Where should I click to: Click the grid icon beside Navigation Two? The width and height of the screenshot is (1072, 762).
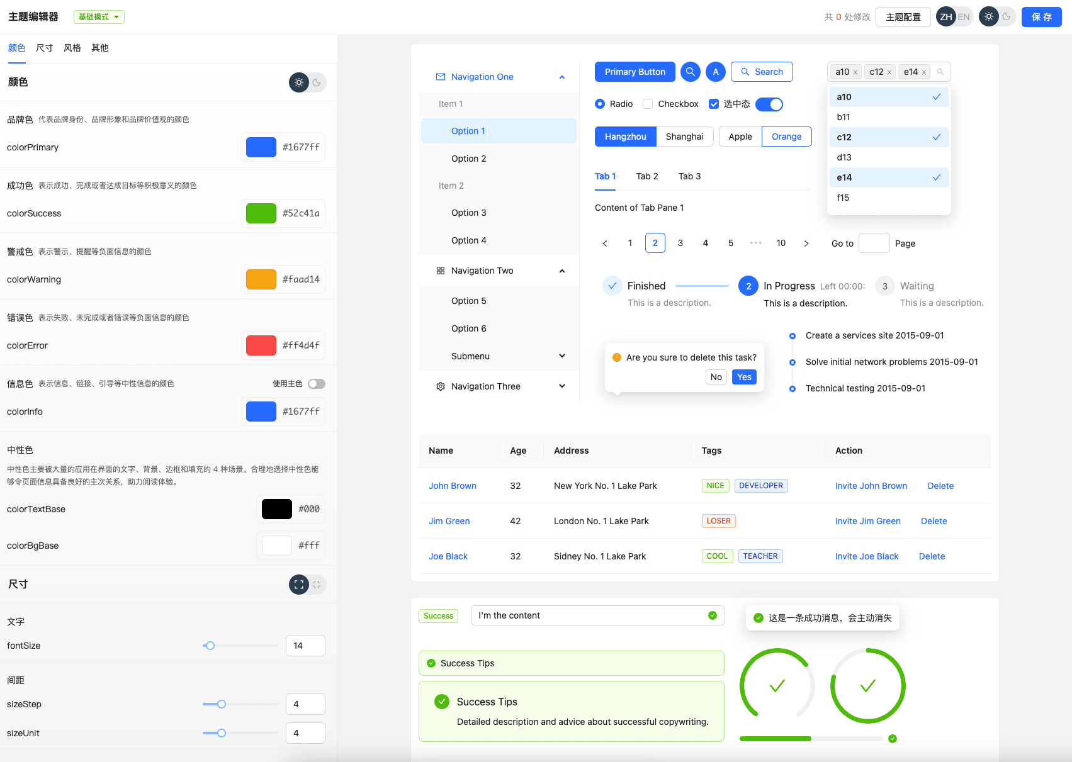pyautogui.click(x=441, y=271)
